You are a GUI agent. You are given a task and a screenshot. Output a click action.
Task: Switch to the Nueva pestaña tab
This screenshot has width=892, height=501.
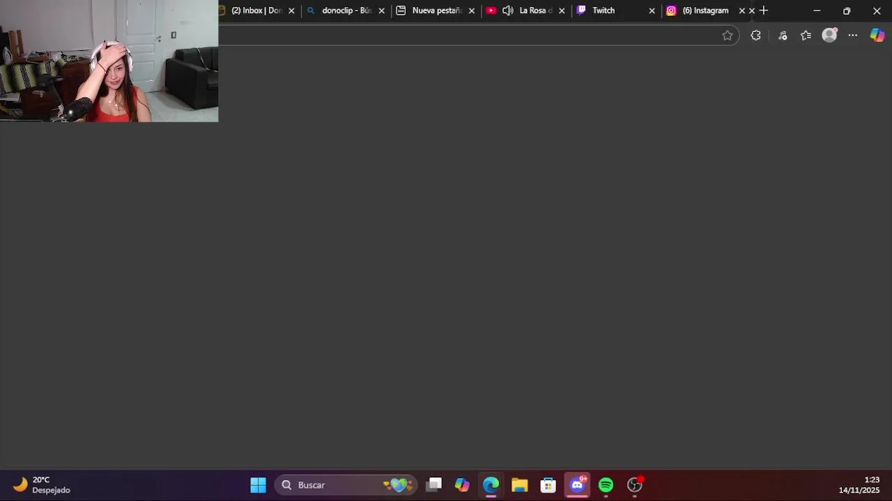coord(436,10)
